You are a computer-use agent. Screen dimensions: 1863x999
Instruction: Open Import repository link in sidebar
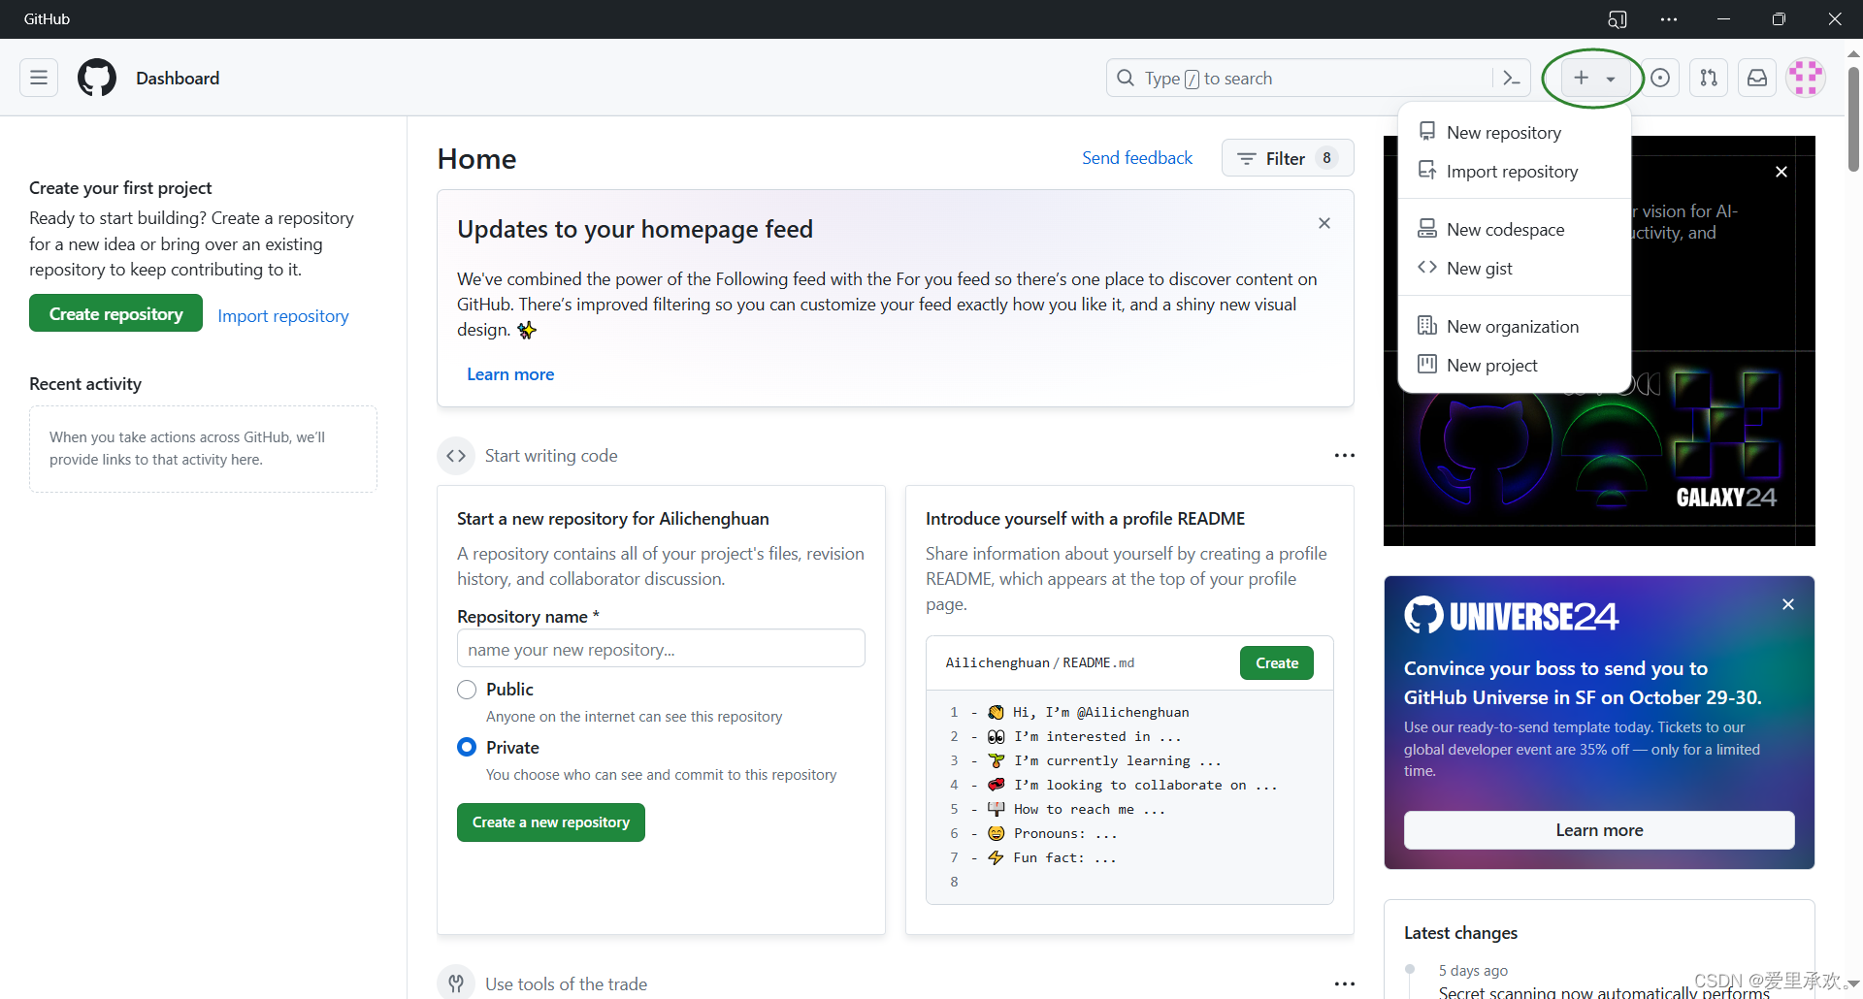283,316
